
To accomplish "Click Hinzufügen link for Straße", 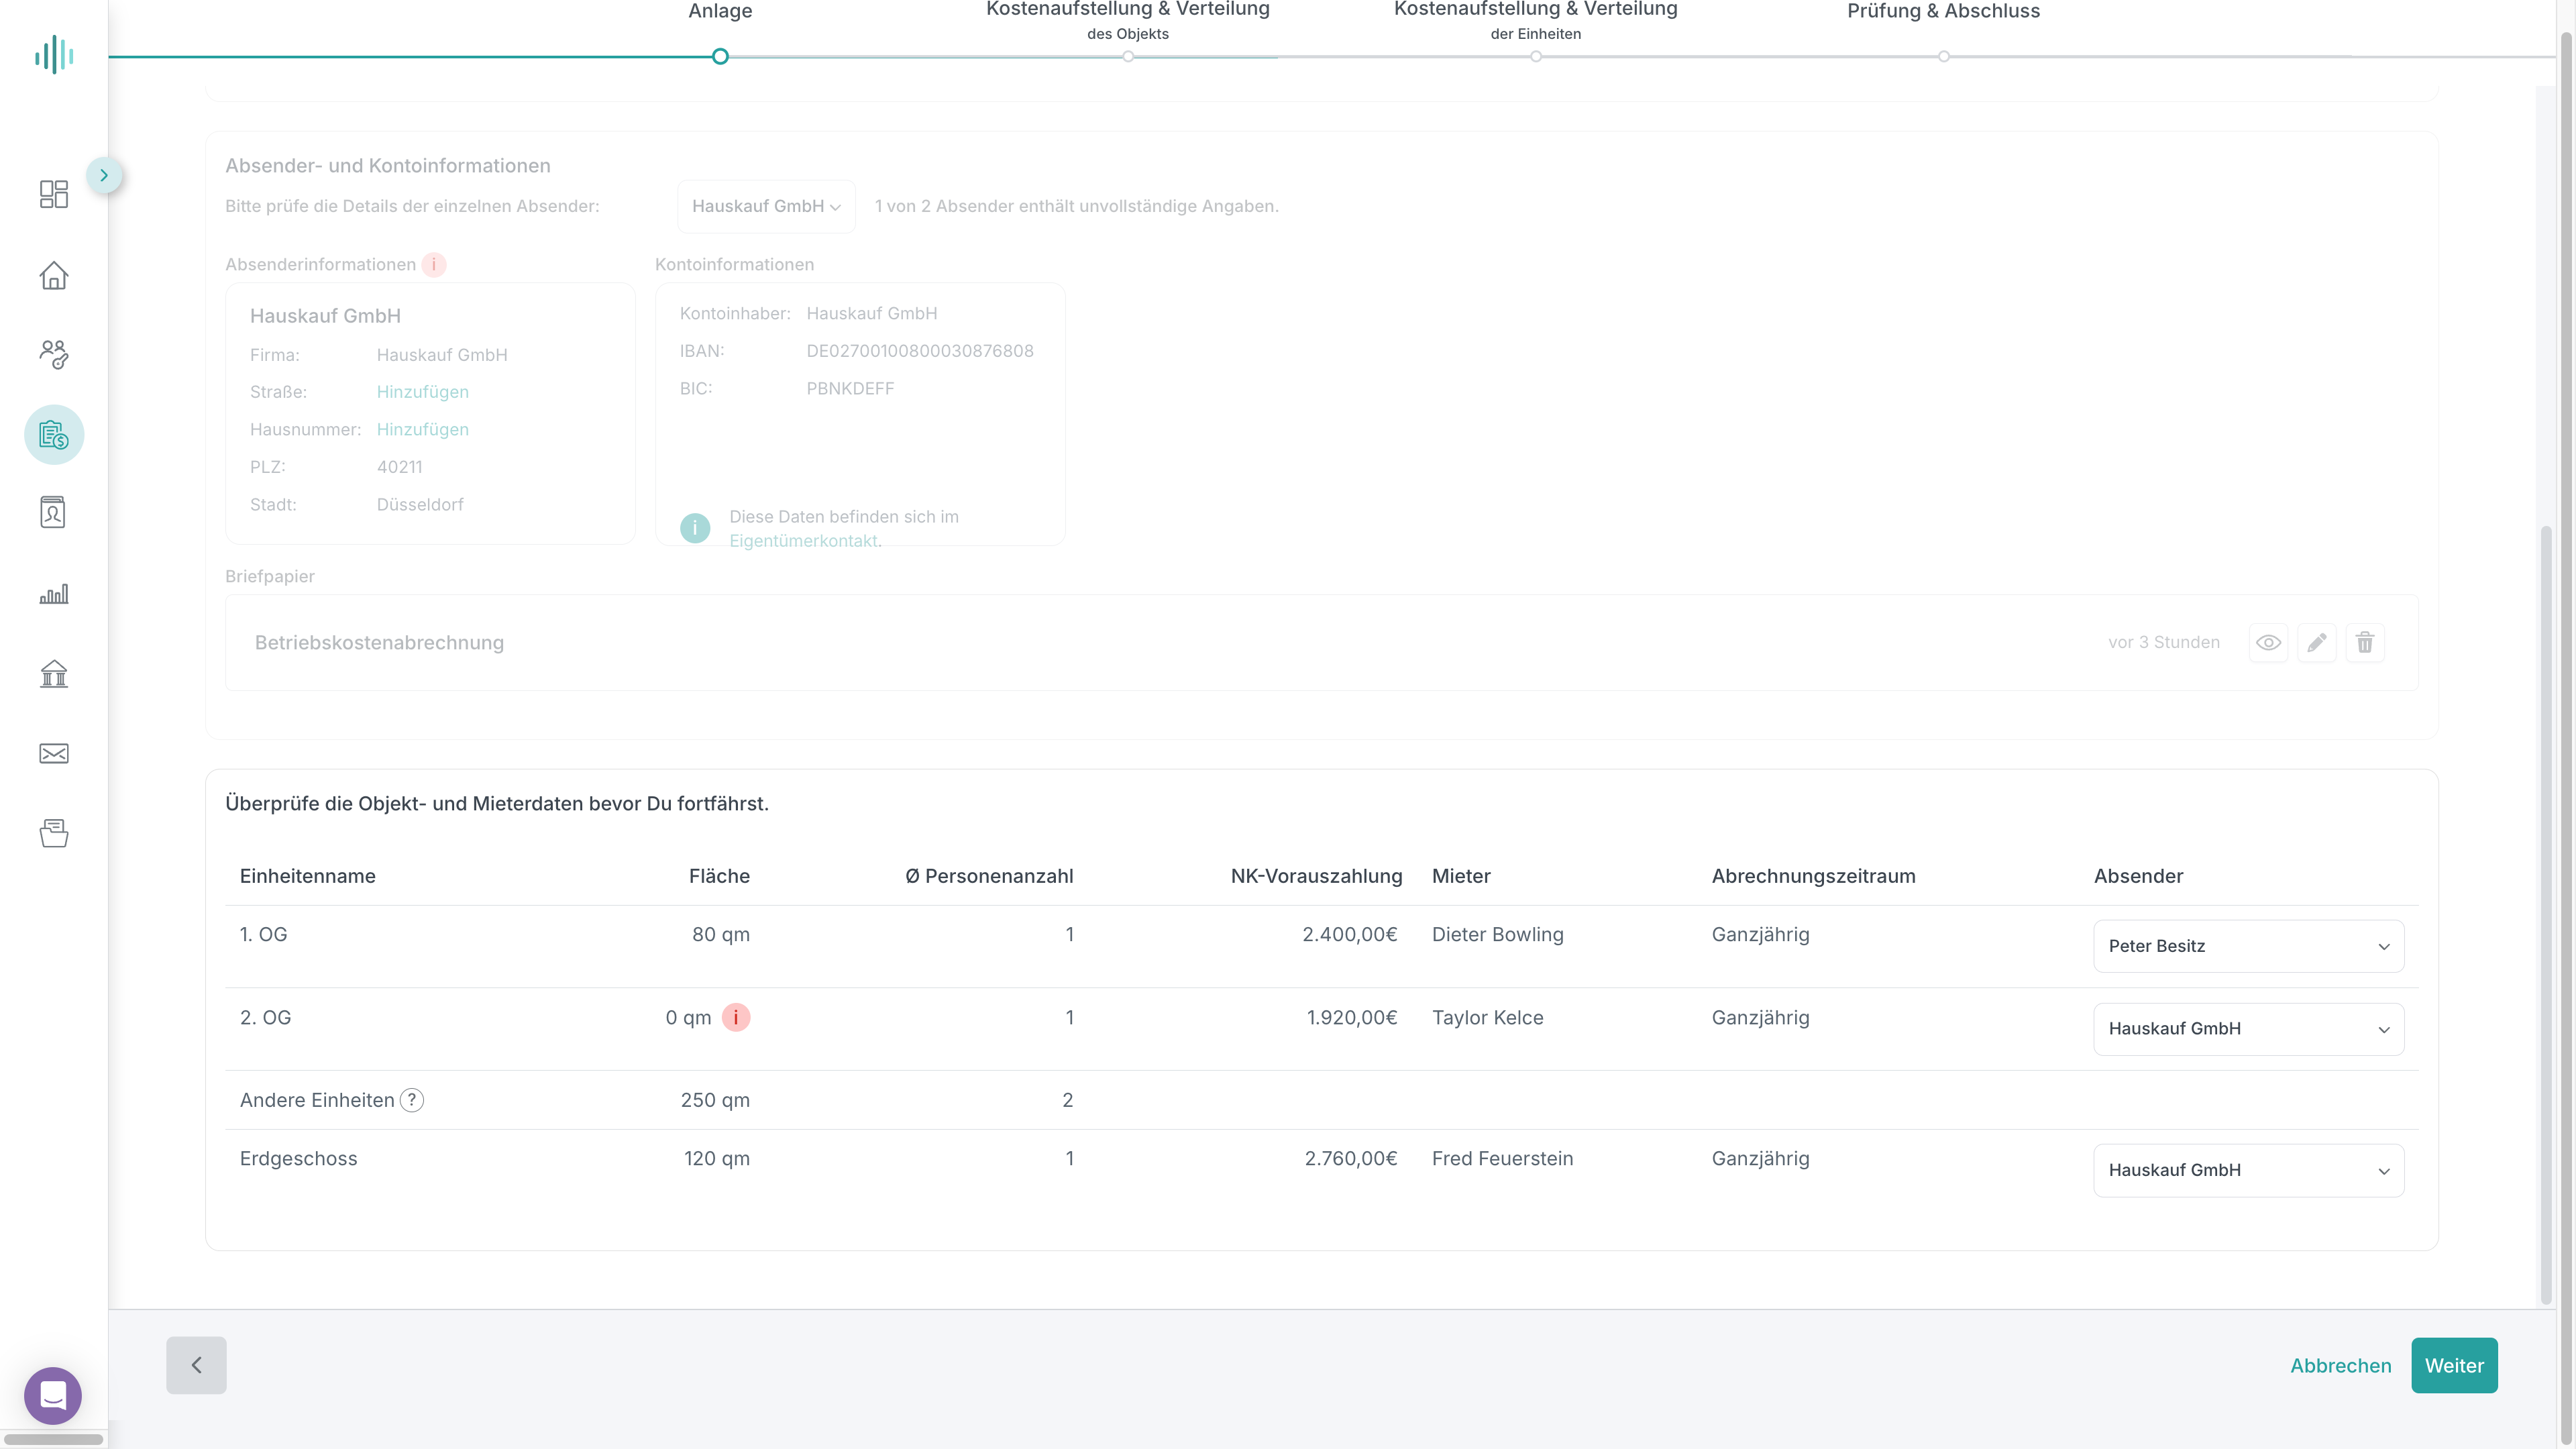I will [x=423, y=392].
